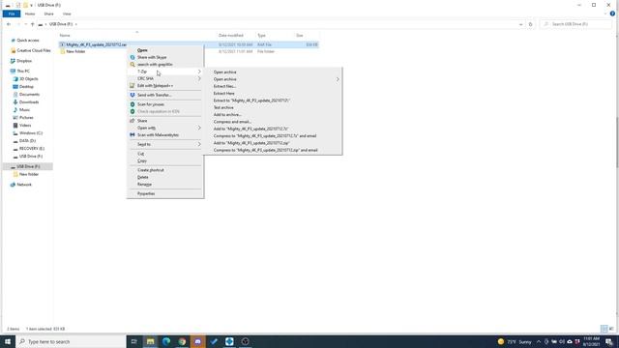
Task: Click Open at top of context menu
Action: pos(142,50)
